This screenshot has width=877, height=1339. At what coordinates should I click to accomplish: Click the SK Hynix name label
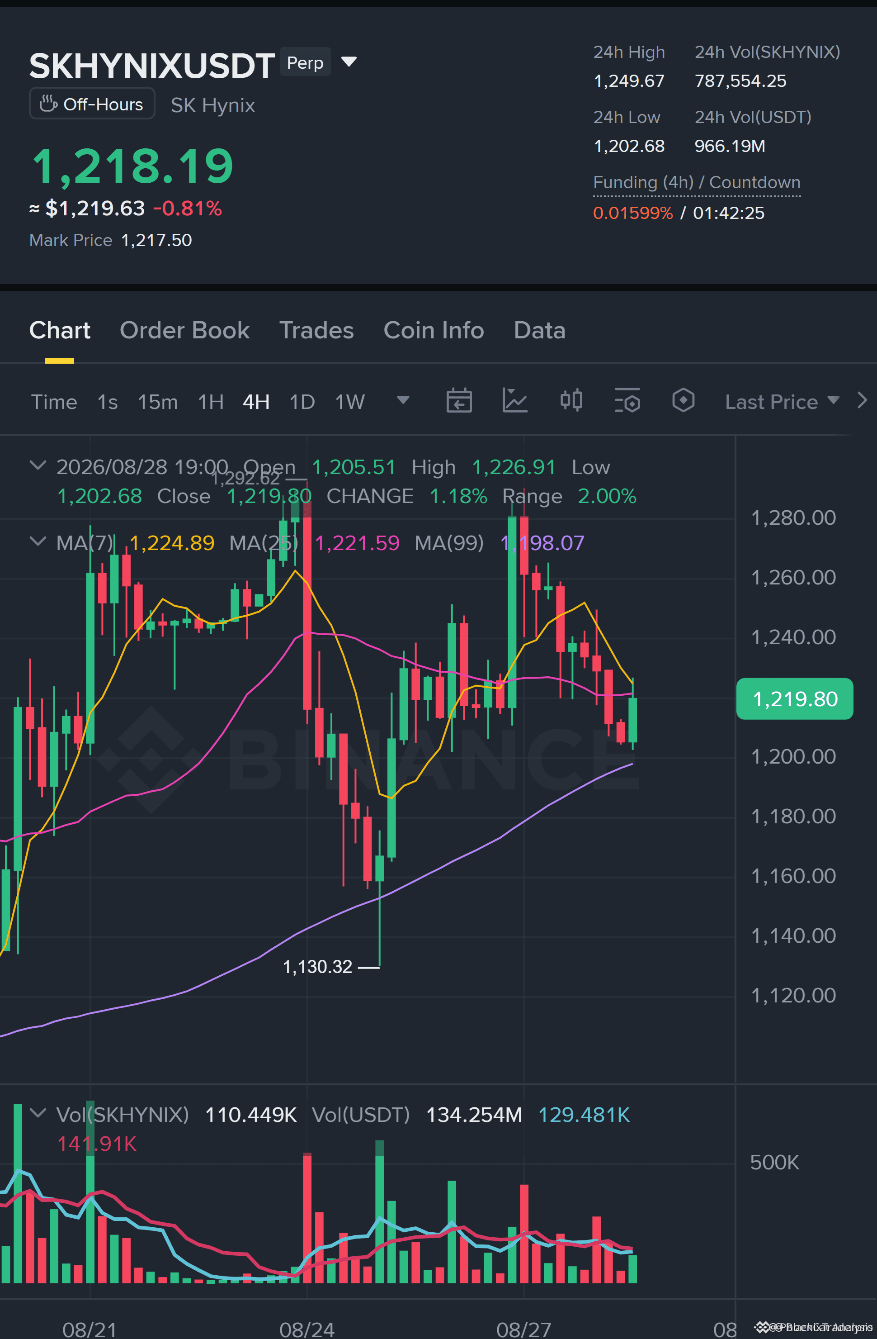point(212,105)
